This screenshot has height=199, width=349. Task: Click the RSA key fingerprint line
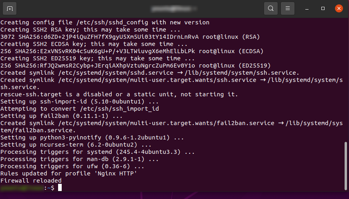pyautogui.click(x=130, y=37)
